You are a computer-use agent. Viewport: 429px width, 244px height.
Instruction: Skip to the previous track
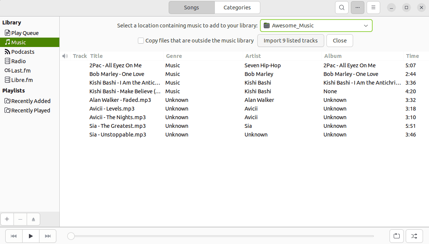pyautogui.click(x=14, y=236)
